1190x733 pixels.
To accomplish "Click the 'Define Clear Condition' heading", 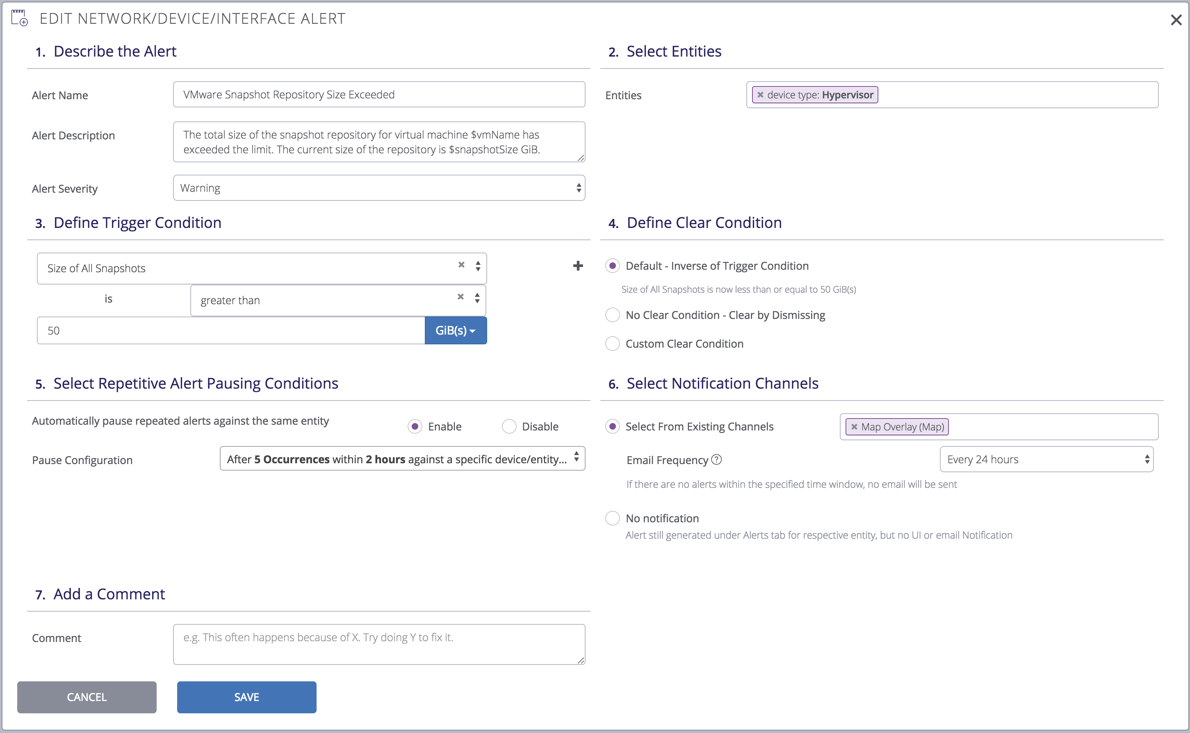I will (x=704, y=223).
